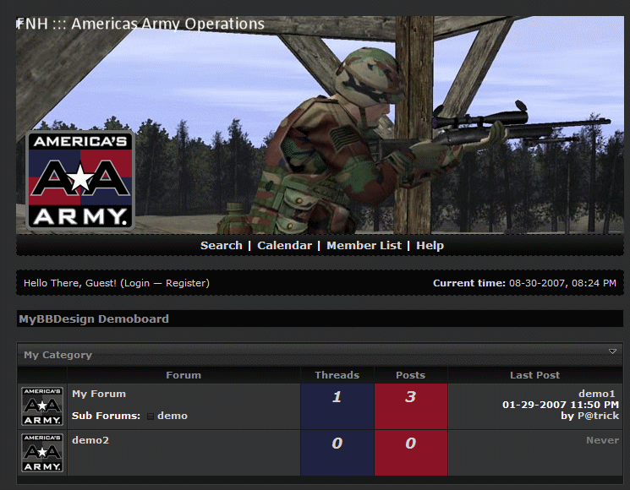This screenshot has height=490, width=630.
Task: Collapse the My Category section
Action: click(x=612, y=351)
